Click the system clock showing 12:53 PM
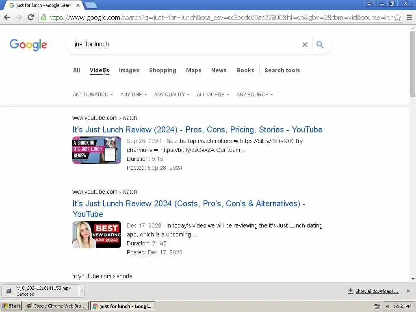Image resolution: width=416 pixels, height=312 pixels. coord(402,306)
